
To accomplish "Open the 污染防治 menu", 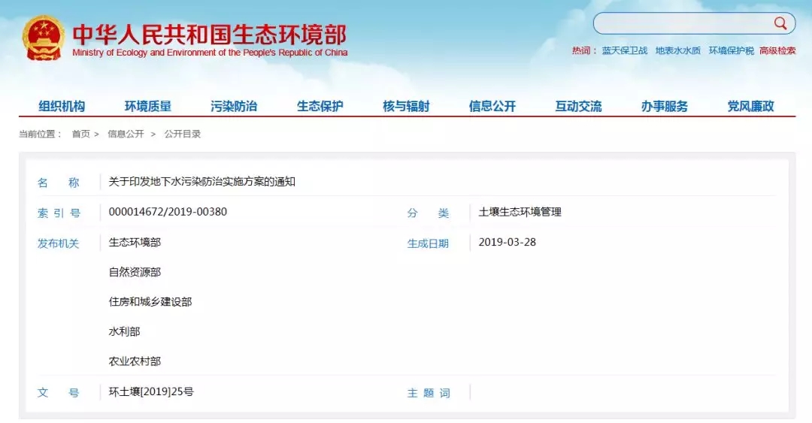I will [x=234, y=106].
